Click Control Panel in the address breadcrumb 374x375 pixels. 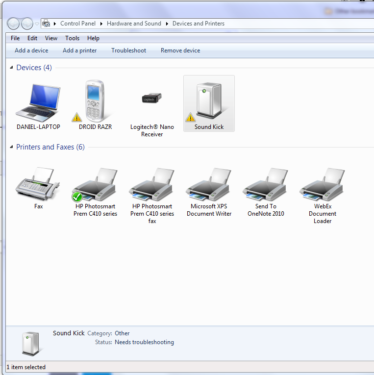78,24
